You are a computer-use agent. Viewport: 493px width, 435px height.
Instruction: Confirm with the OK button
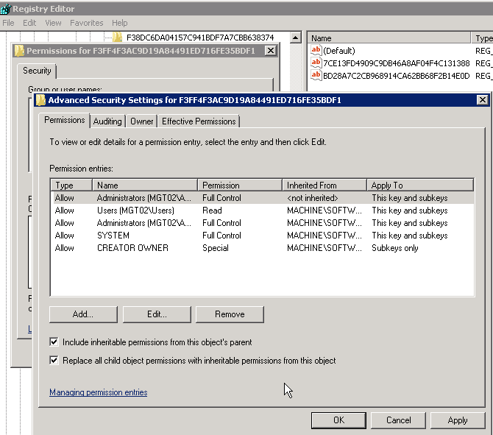pos(338,420)
